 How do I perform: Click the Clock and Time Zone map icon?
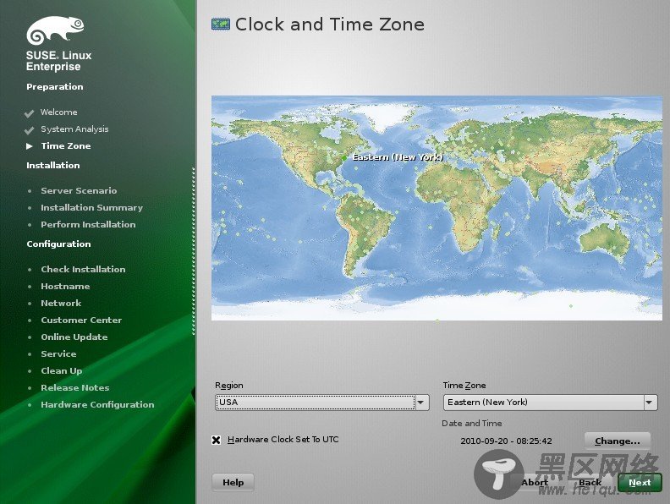(221, 24)
